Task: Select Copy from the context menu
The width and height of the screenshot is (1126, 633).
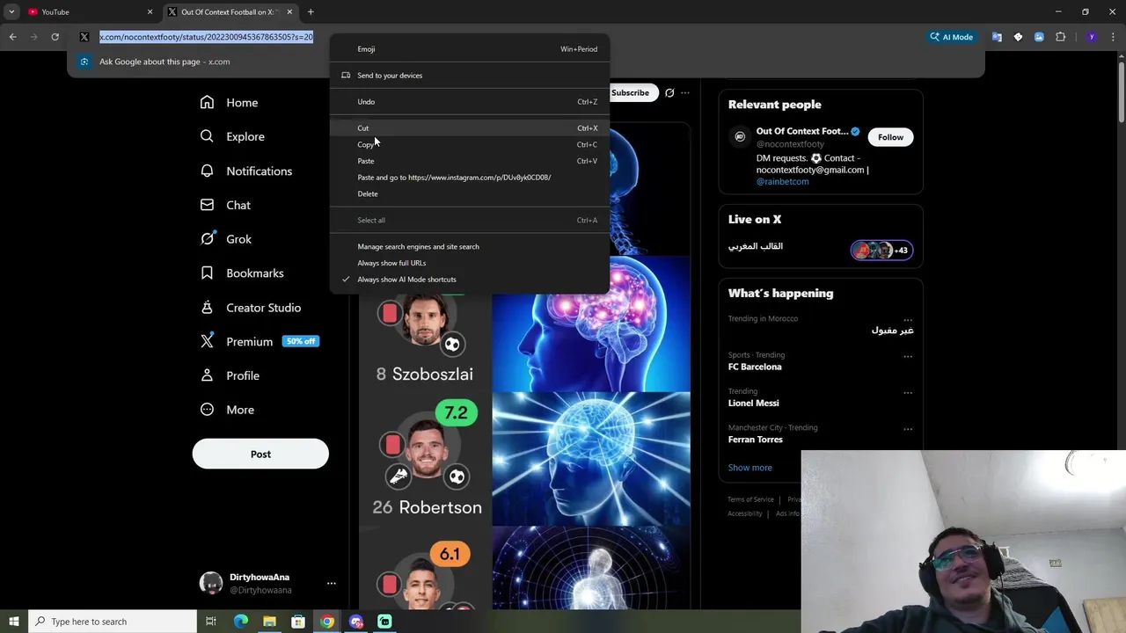Action: pyautogui.click(x=470, y=144)
